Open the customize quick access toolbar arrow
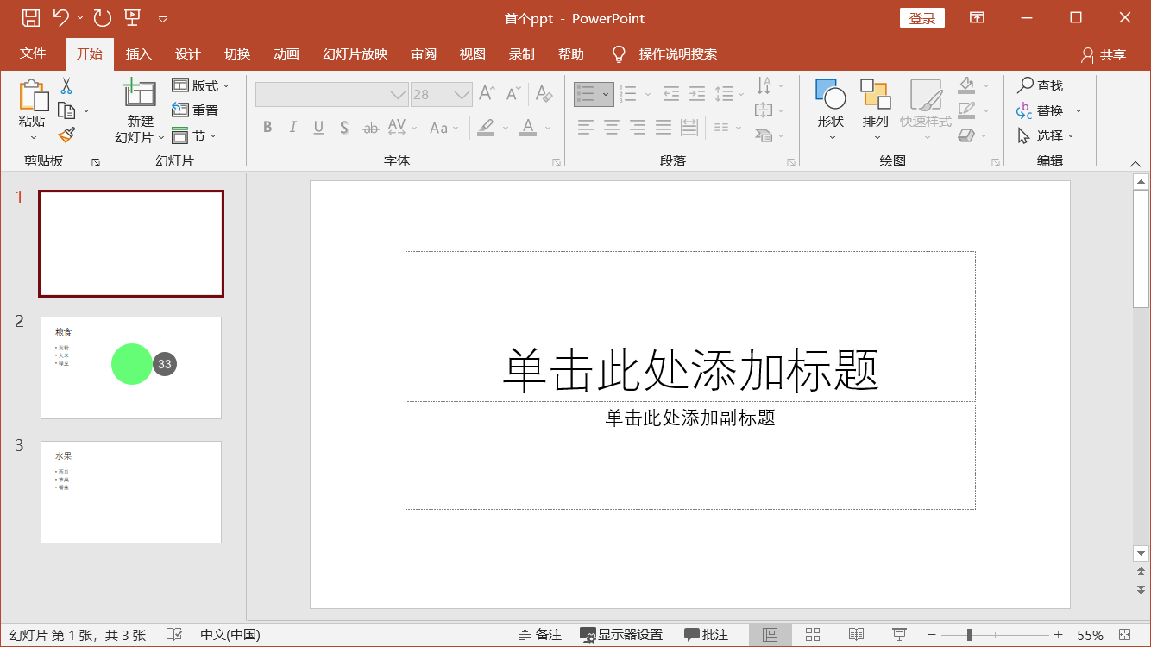This screenshot has height=647, width=1151. click(163, 19)
